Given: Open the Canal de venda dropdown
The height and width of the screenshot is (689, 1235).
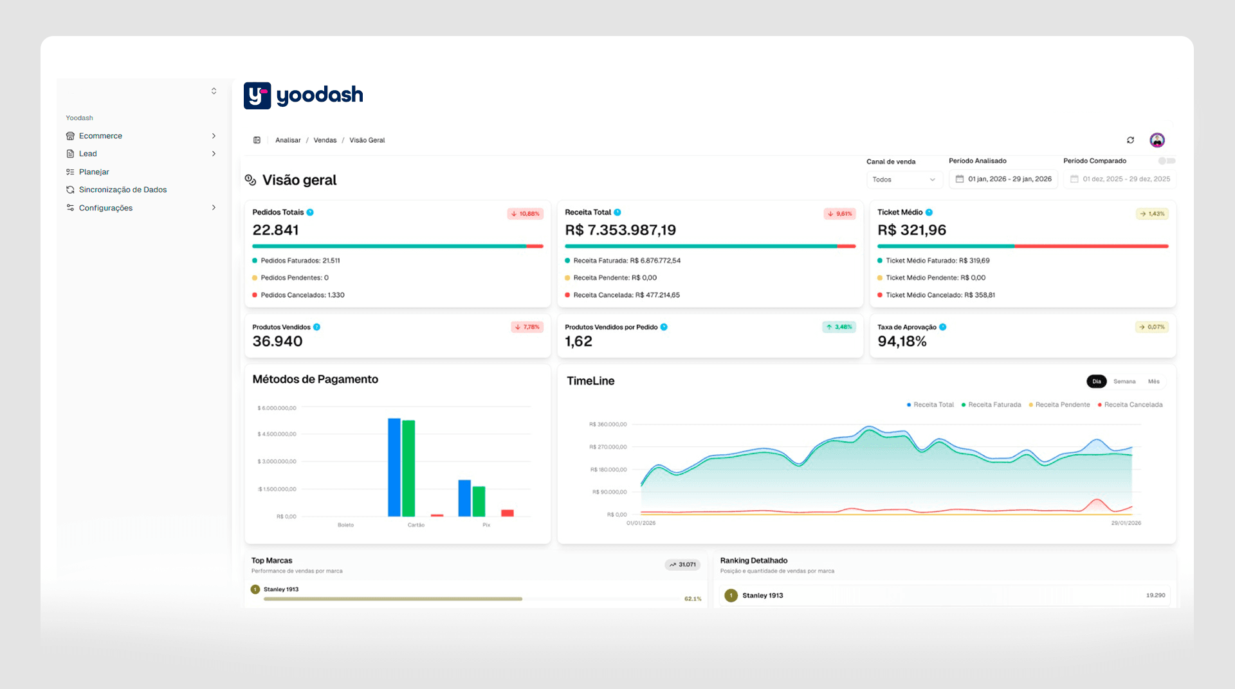Looking at the screenshot, I should (904, 179).
